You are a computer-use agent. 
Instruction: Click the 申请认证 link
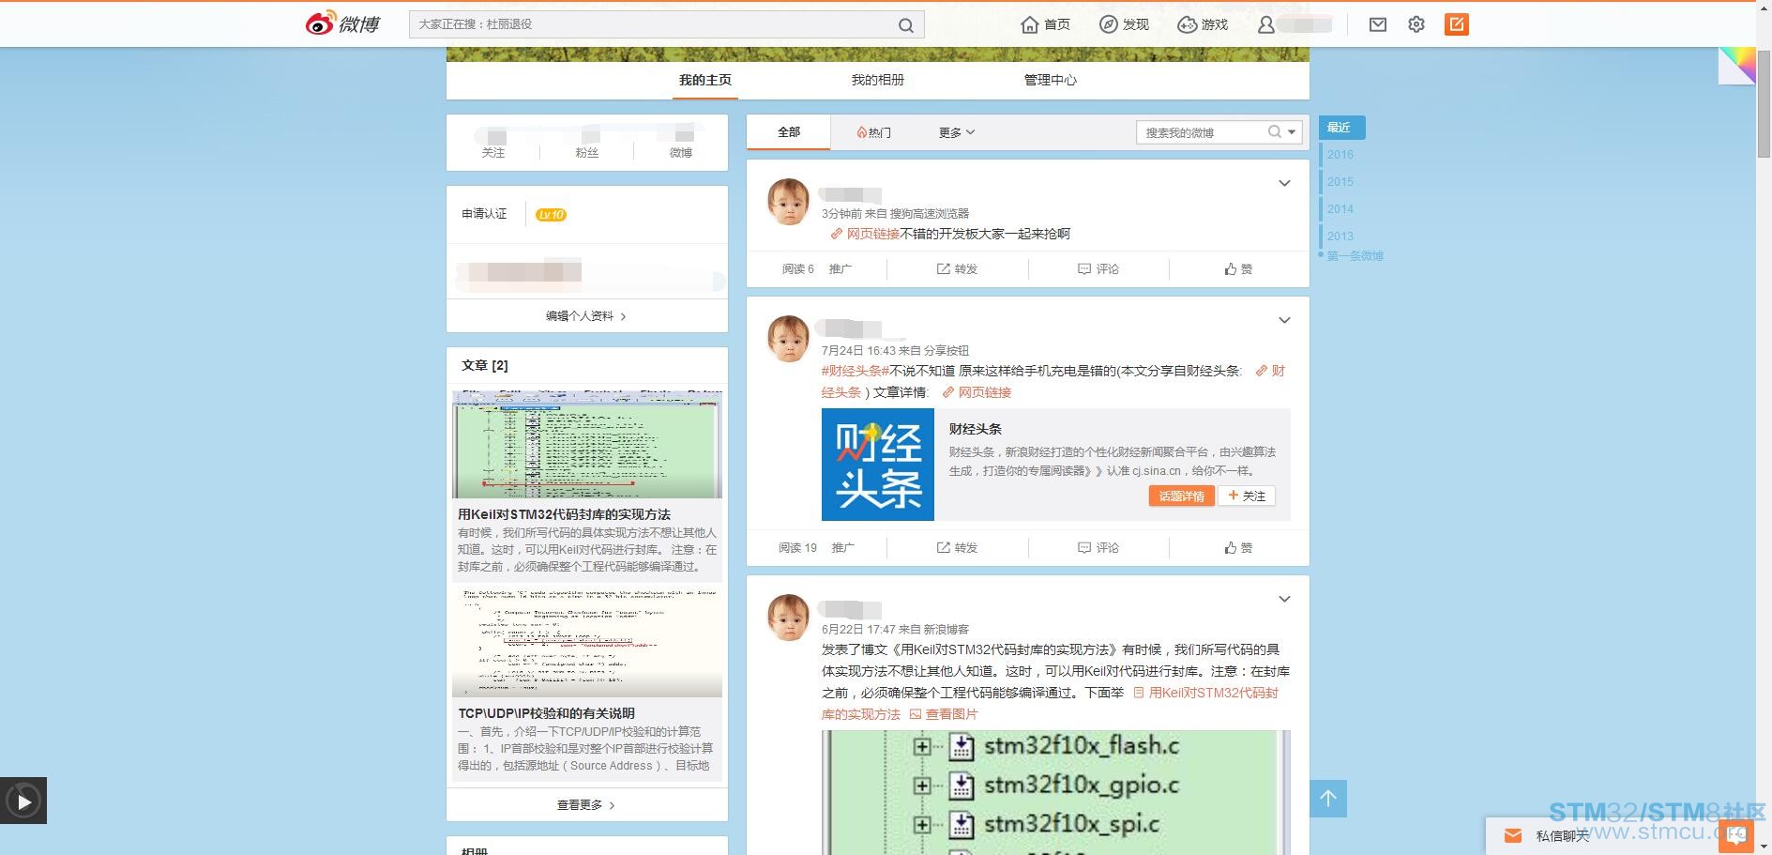click(x=484, y=214)
